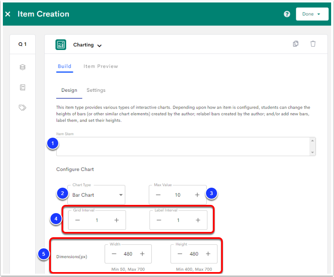Click the Grid Interval value 1
The width and height of the screenshot is (334, 277).
click(97, 220)
